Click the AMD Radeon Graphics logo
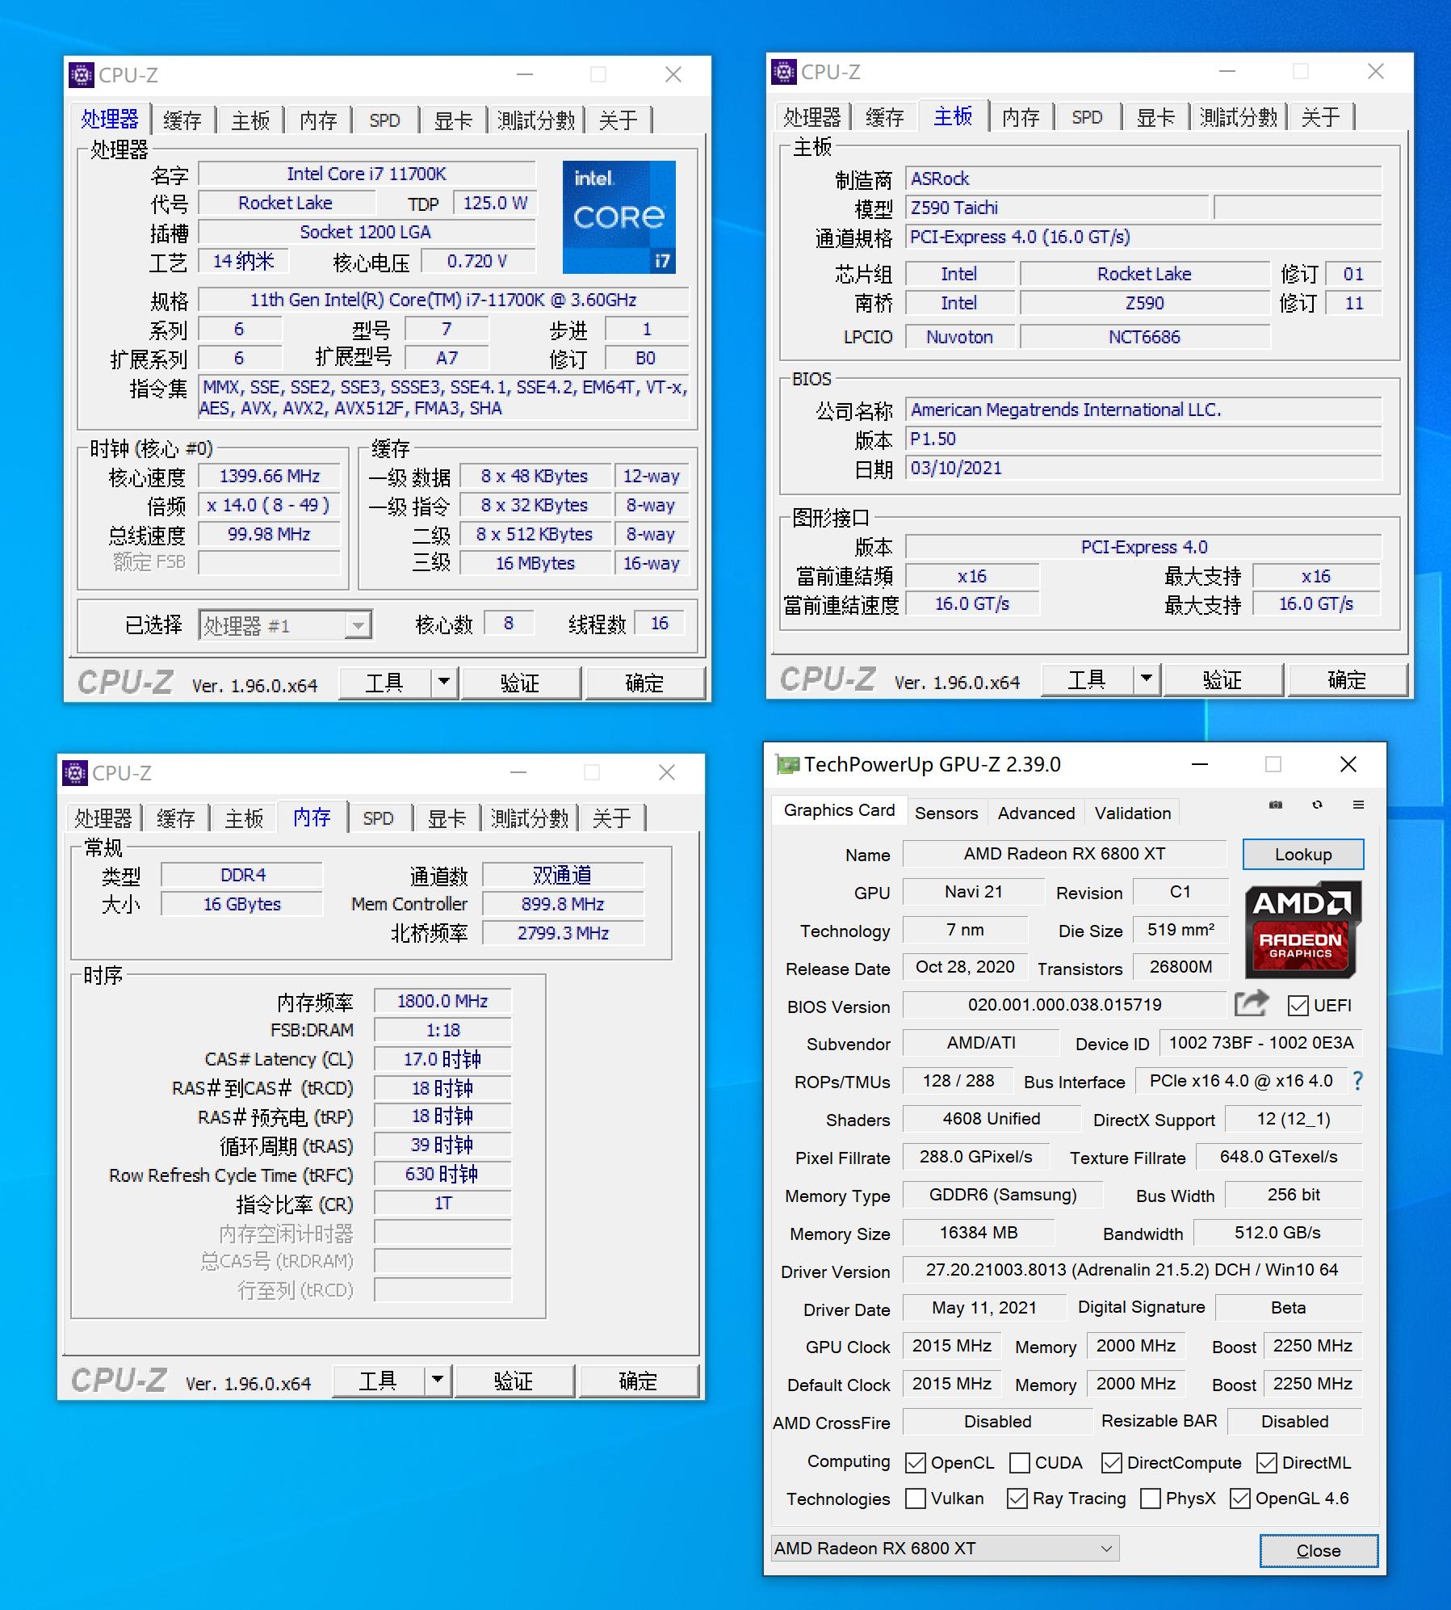Image resolution: width=1451 pixels, height=1610 pixels. [x=1302, y=929]
